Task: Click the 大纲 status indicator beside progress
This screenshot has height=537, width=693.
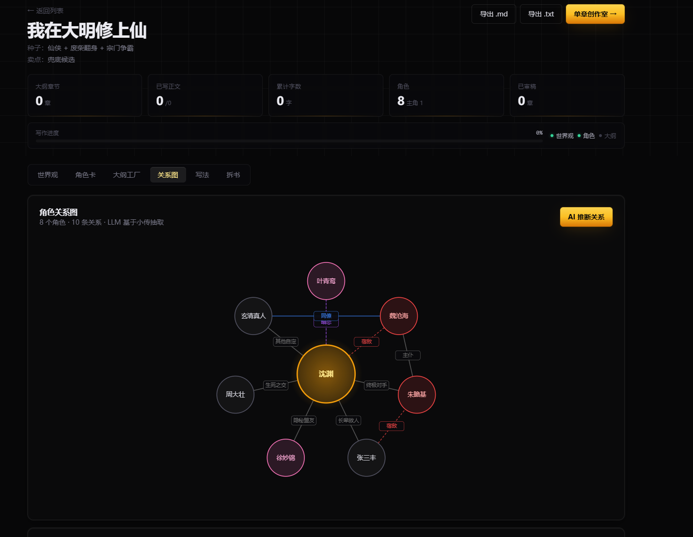Action: tap(608, 136)
